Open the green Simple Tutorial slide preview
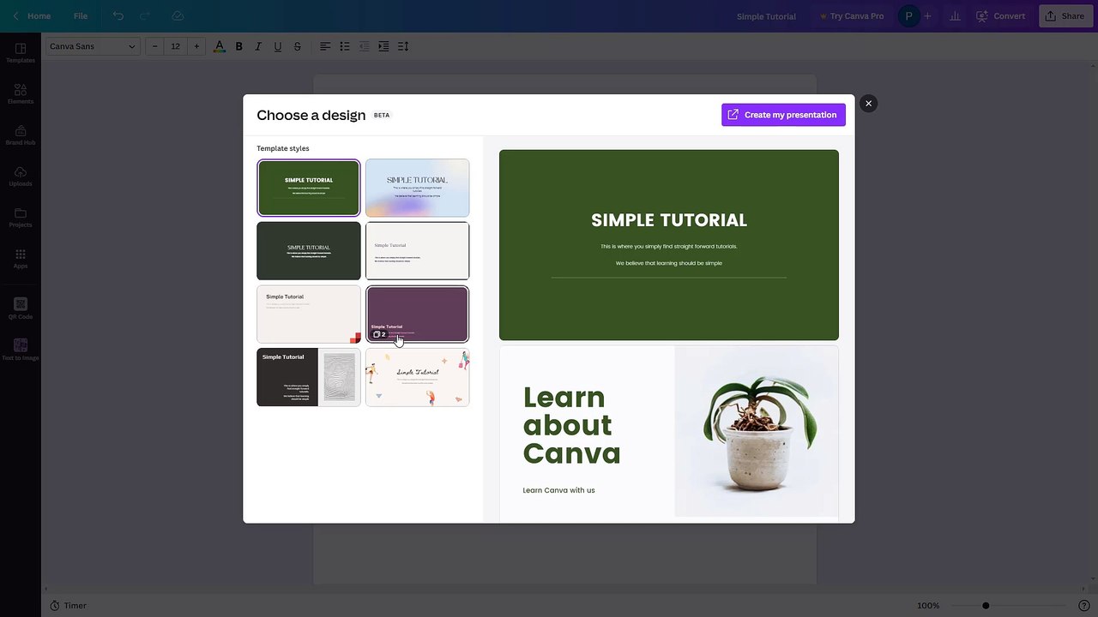This screenshot has width=1098, height=617. tap(669, 245)
